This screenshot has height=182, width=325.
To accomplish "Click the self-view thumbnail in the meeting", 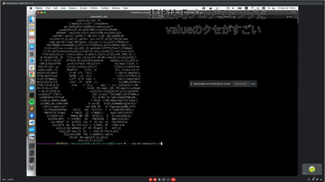I will tap(312, 169).
